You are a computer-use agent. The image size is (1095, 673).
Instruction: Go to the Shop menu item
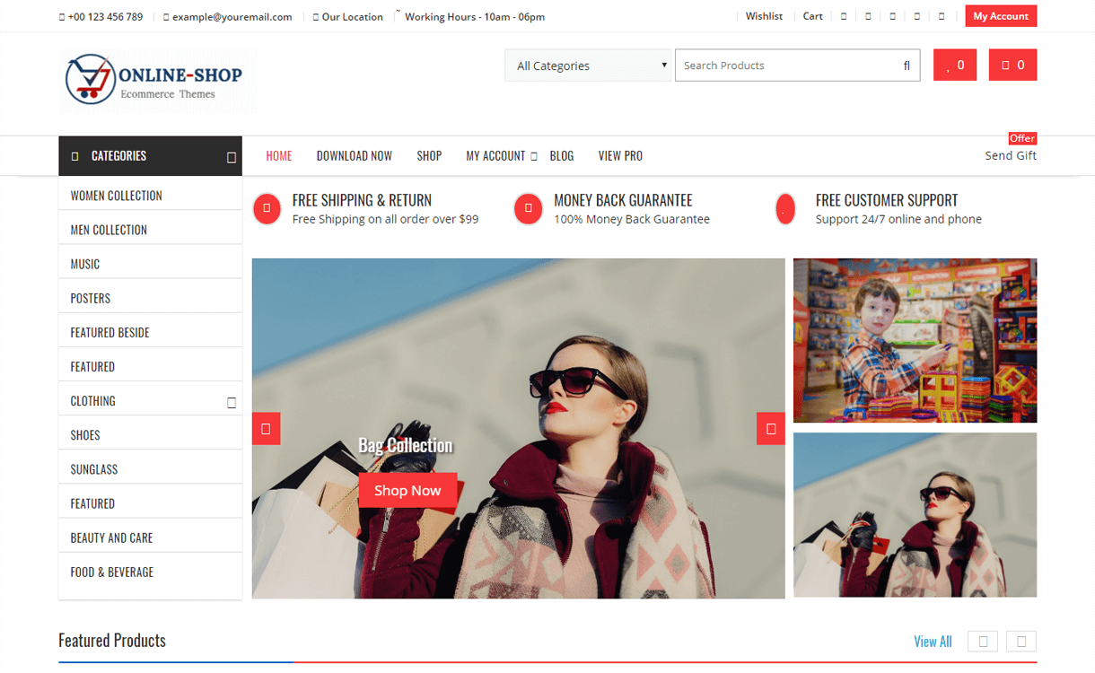pos(429,156)
